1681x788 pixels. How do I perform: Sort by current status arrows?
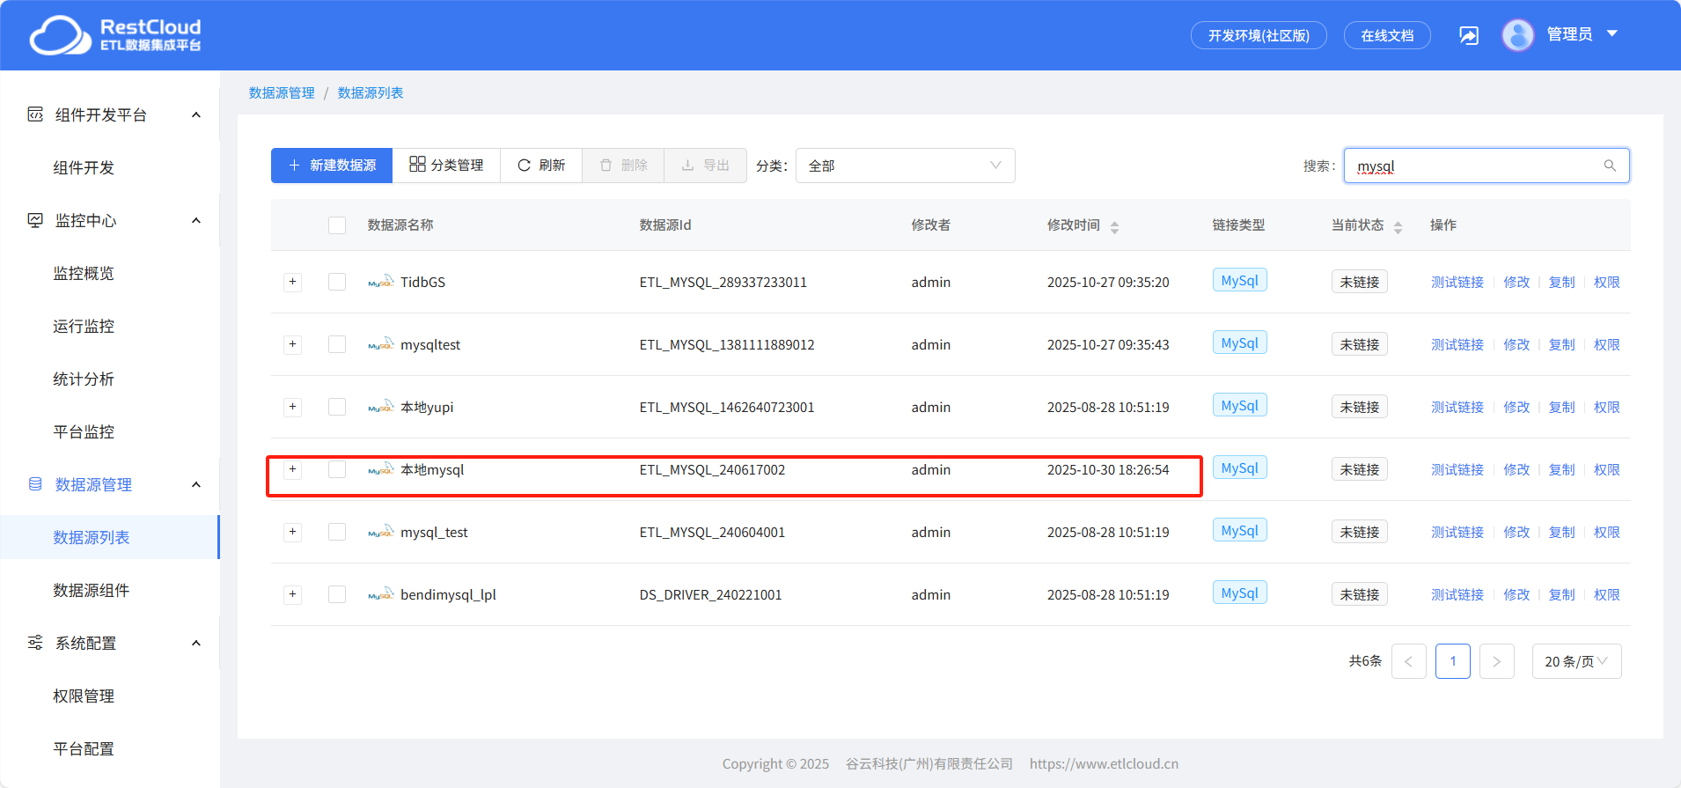point(1398,226)
